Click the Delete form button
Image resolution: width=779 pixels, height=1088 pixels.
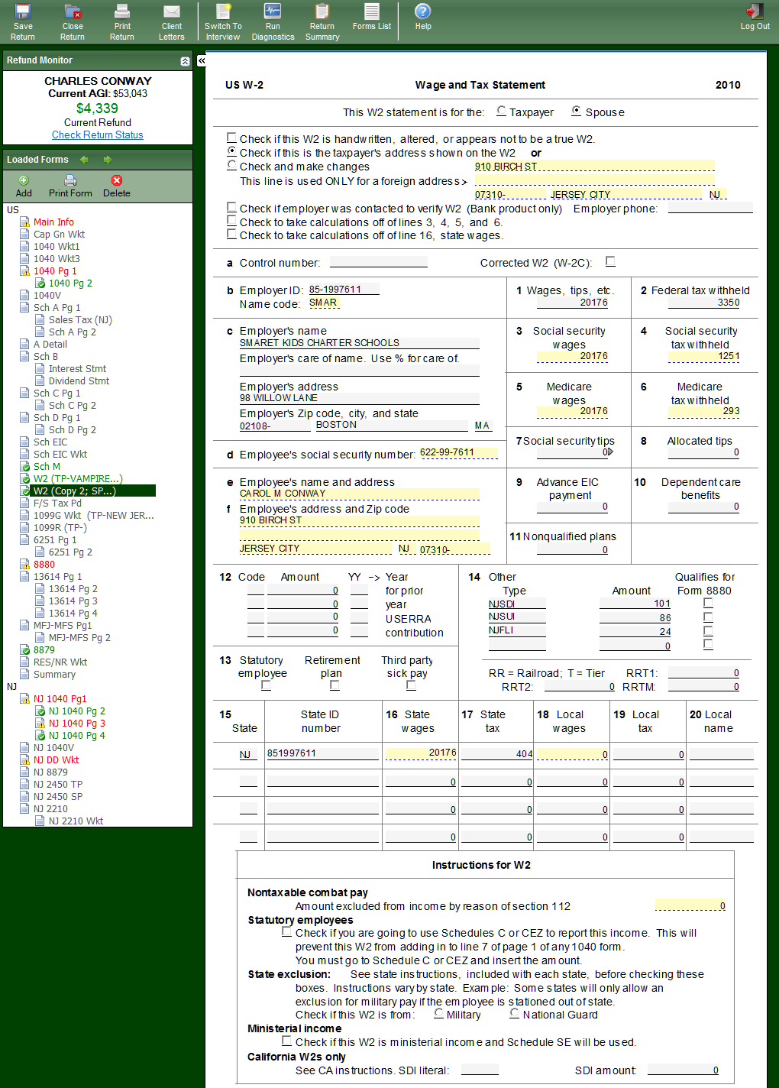click(116, 186)
